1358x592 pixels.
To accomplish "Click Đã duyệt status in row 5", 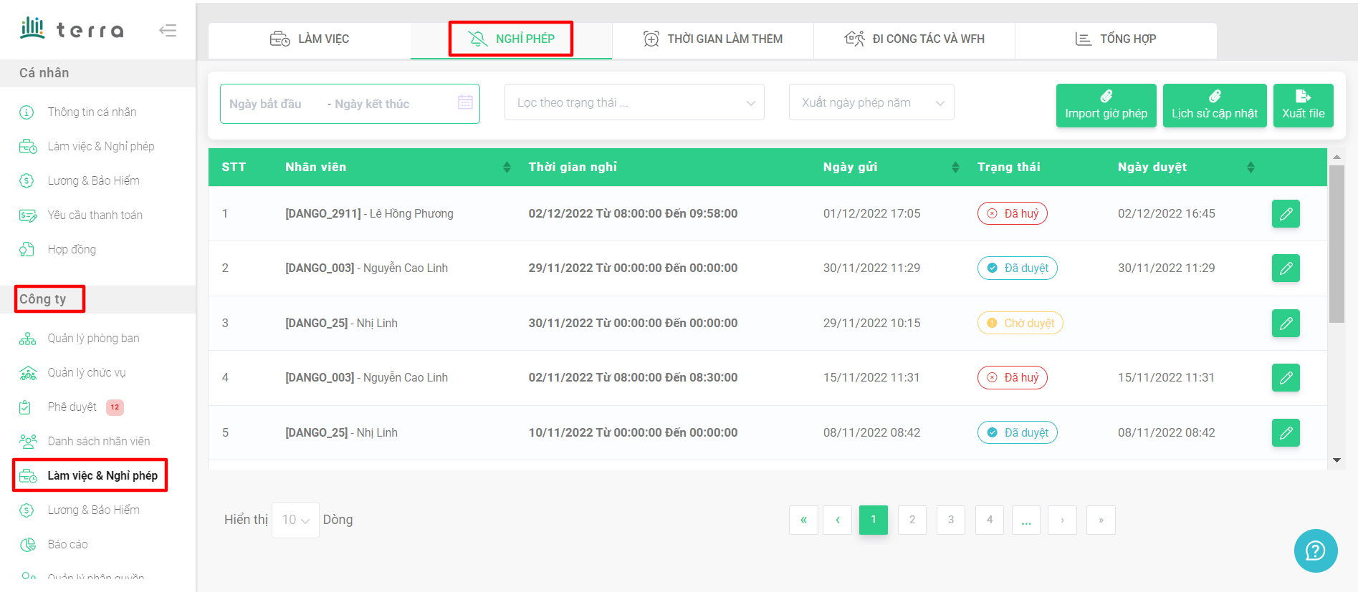I will point(1017,432).
